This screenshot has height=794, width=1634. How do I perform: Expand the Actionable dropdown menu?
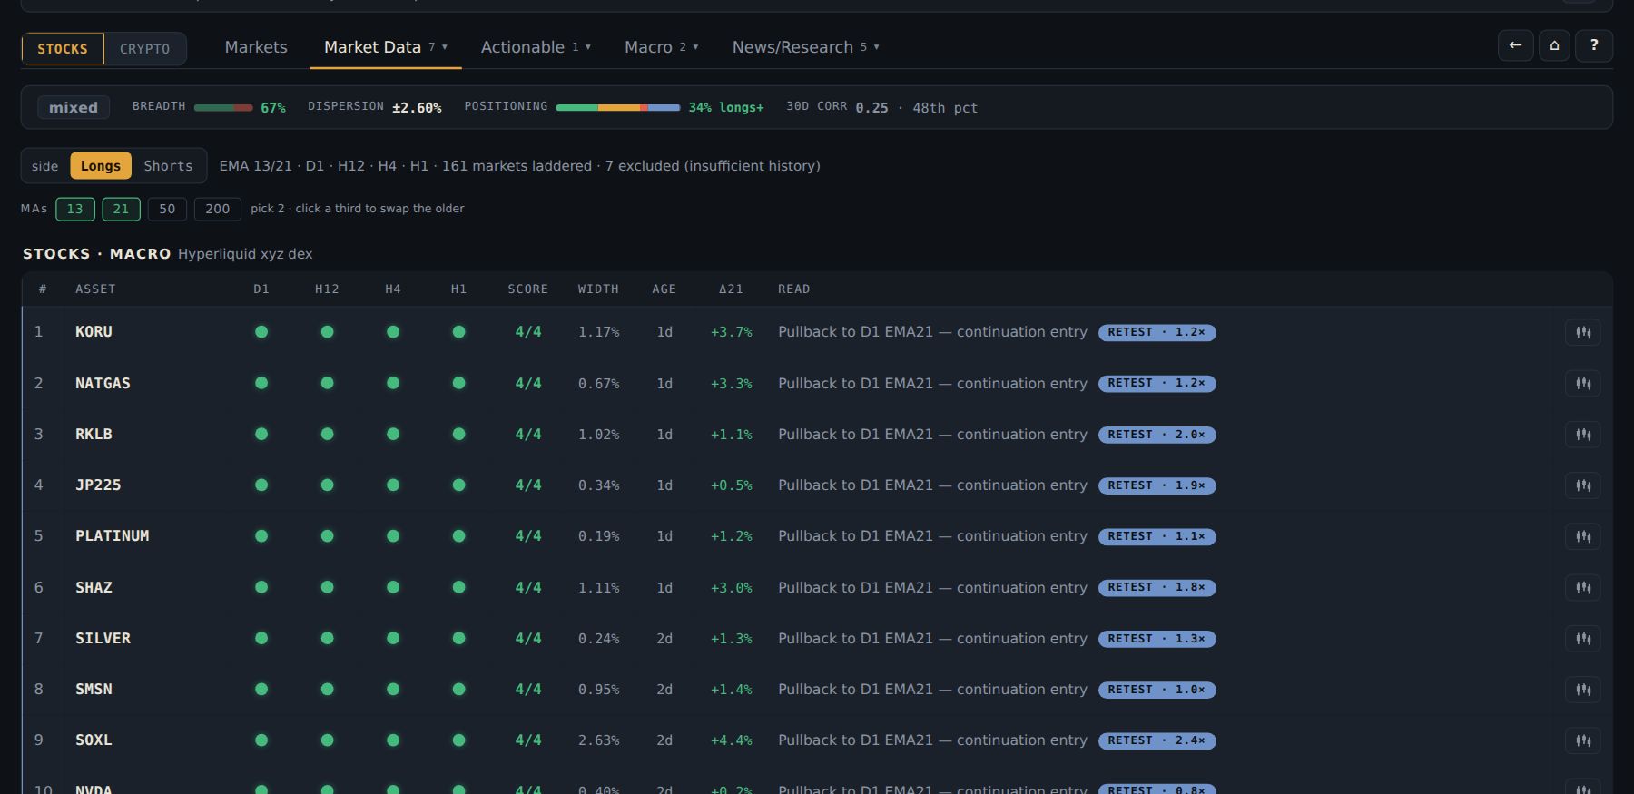click(536, 47)
